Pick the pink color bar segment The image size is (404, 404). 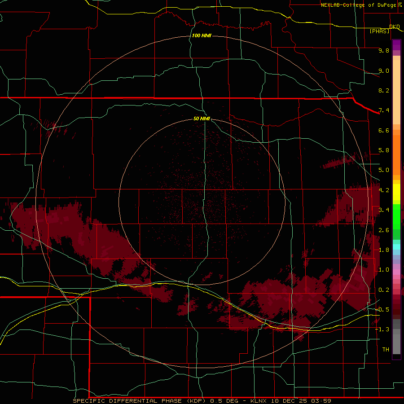coord(396,272)
